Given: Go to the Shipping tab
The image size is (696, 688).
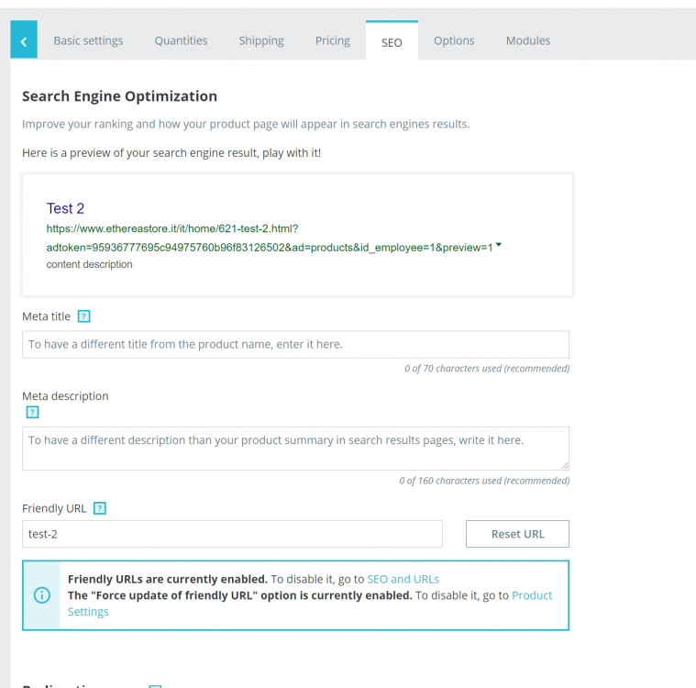Looking at the screenshot, I should pos(261,40).
